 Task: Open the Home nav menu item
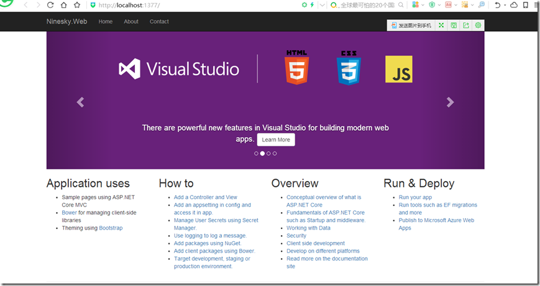tap(106, 21)
